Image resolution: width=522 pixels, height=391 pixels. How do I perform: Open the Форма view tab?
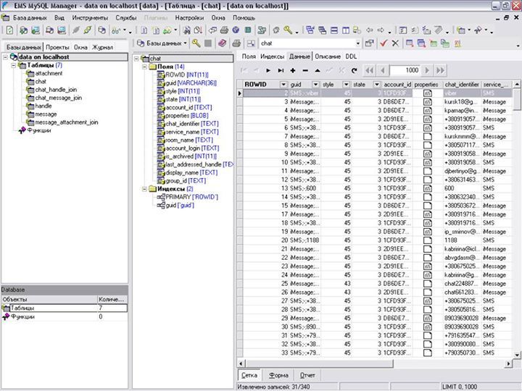click(x=278, y=376)
